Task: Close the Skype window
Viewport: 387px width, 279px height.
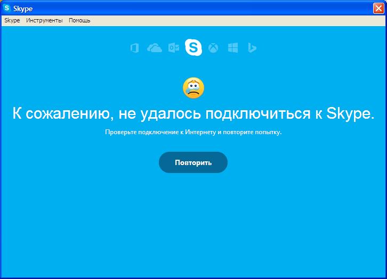Action: (x=378, y=8)
